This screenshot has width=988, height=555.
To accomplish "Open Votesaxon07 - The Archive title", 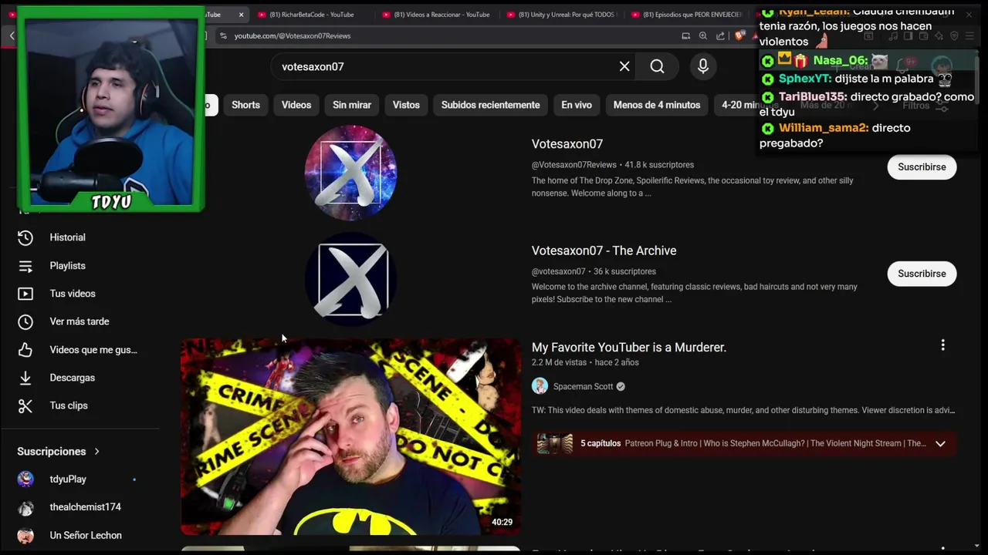I will pyautogui.click(x=604, y=251).
